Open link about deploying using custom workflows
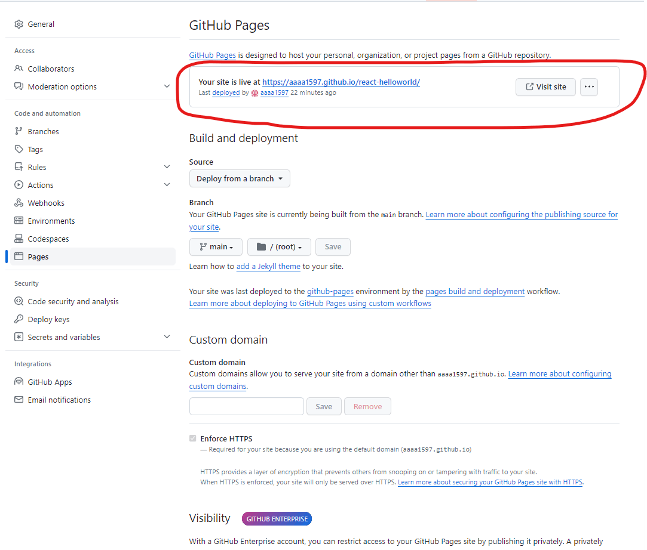This screenshot has width=647, height=550. pos(310,303)
